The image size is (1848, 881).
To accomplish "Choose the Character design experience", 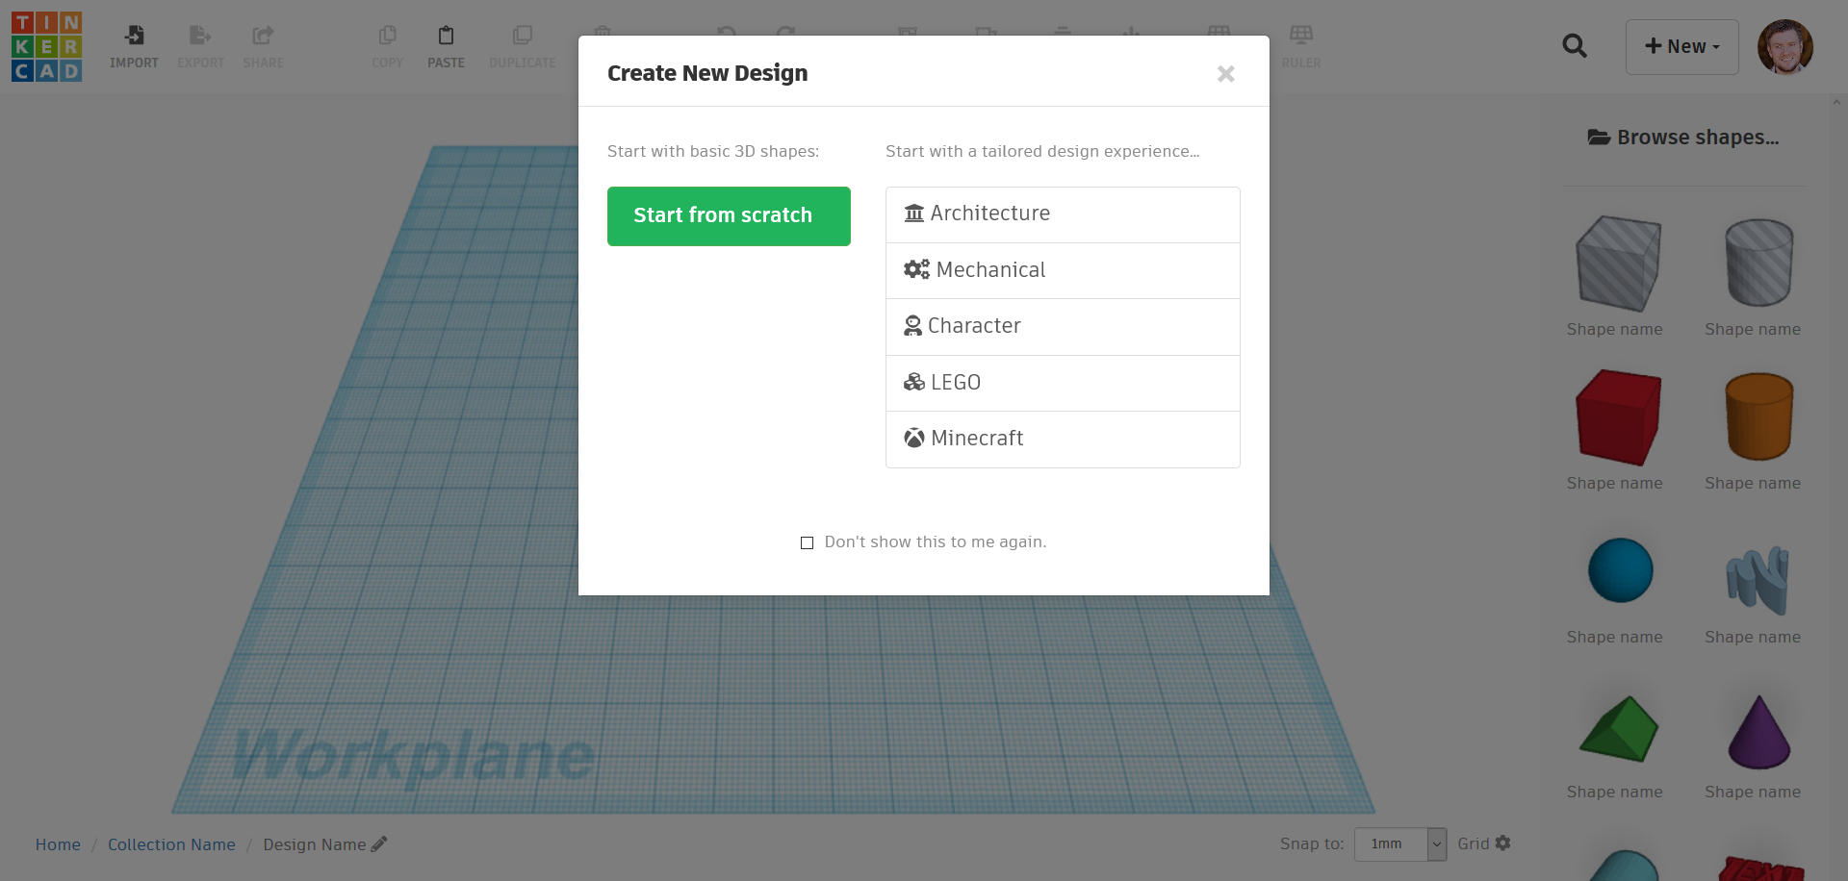I will pos(1063,326).
